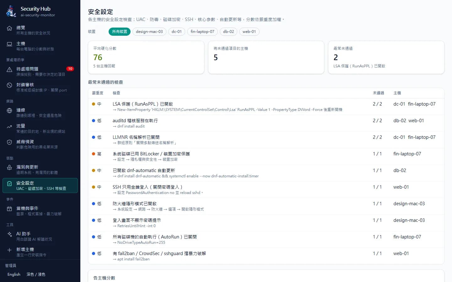Click the red 10 badge on 待處理問題
This screenshot has height=282, width=452.
pyautogui.click(x=70, y=69)
